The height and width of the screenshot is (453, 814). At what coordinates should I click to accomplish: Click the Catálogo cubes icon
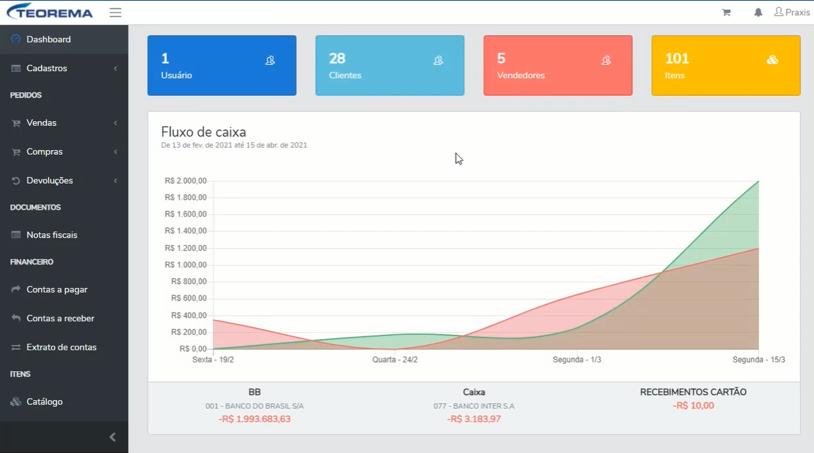pos(15,402)
